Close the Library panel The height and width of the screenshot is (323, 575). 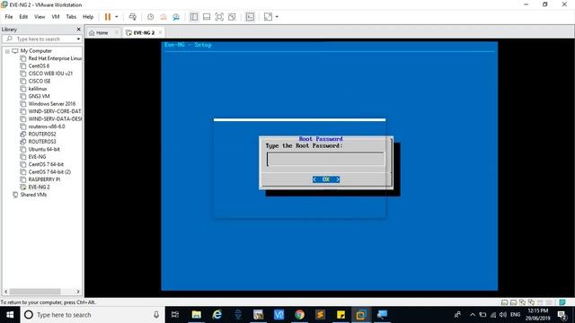coord(78,30)
